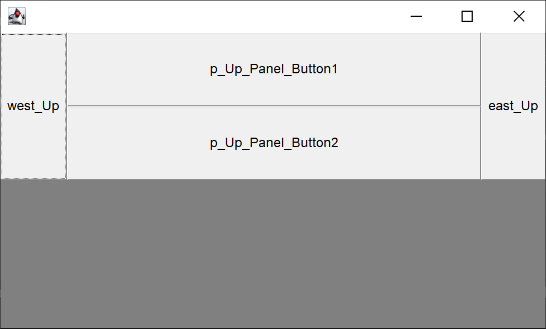546x329 pixels.
Task: Close the Java application window
Action: click(519, 17)
